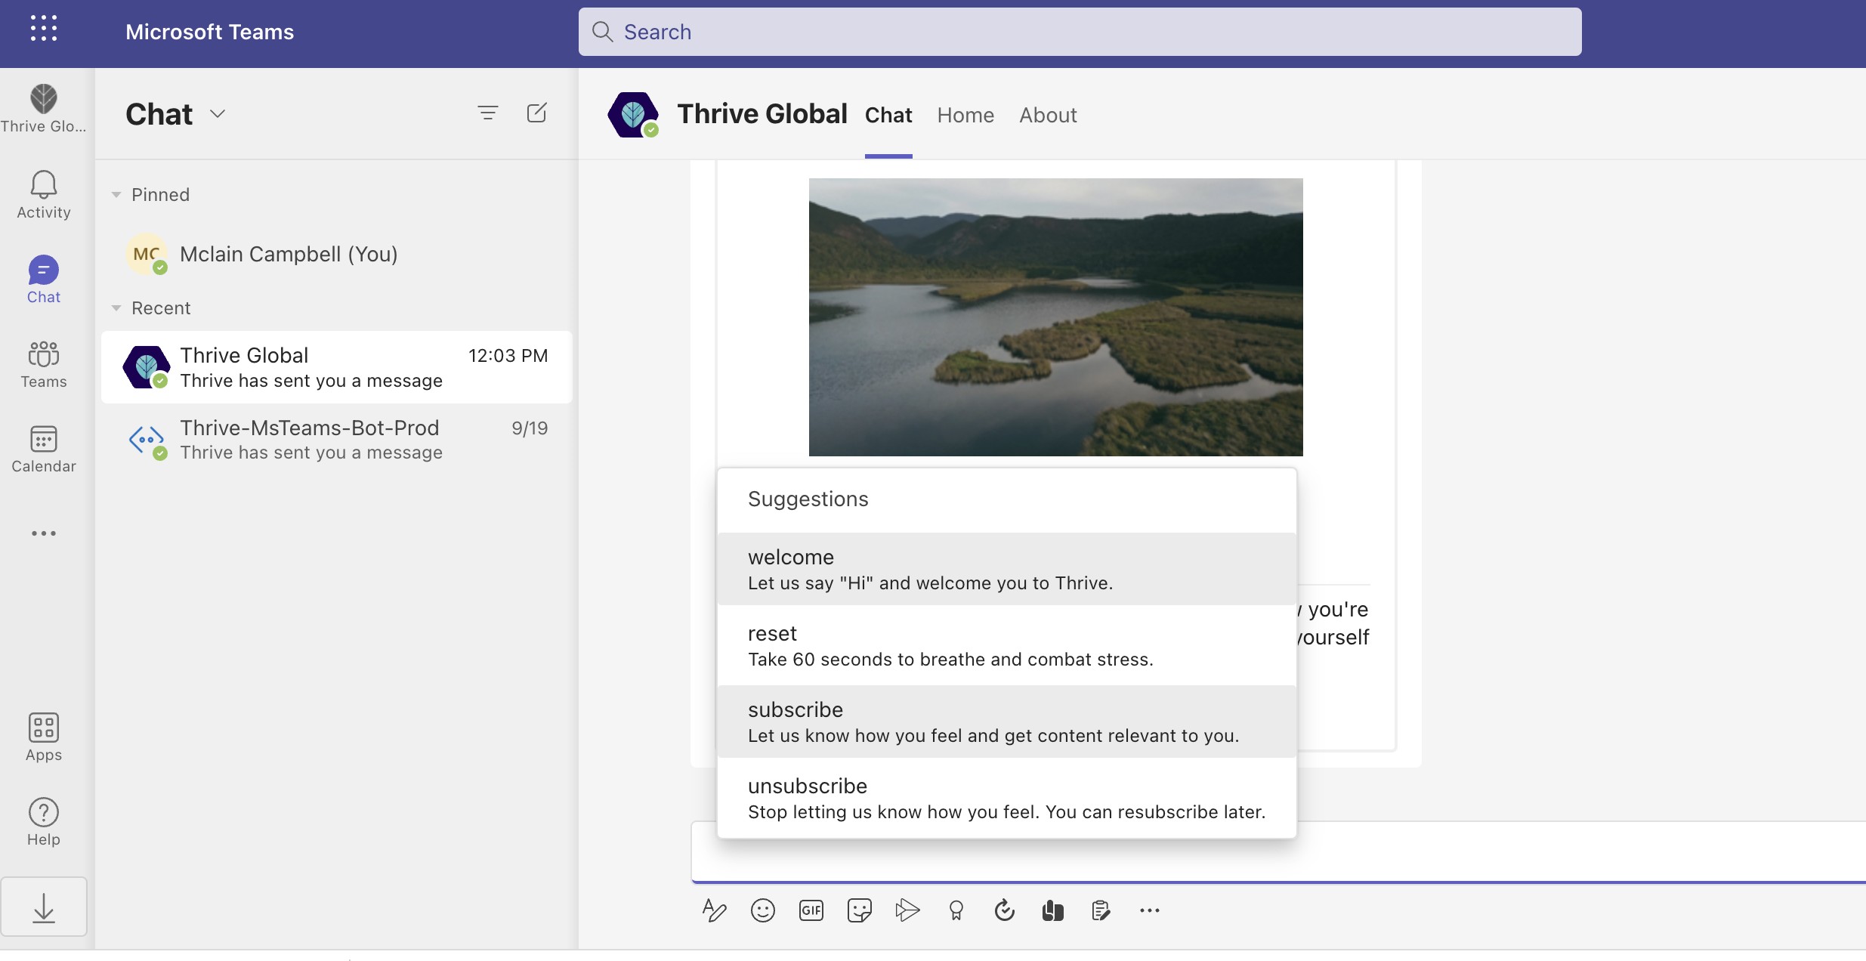This screenshot has width=1866, height=961.
Task: Select the Chat icon in left rail
Action: [44, 280]
